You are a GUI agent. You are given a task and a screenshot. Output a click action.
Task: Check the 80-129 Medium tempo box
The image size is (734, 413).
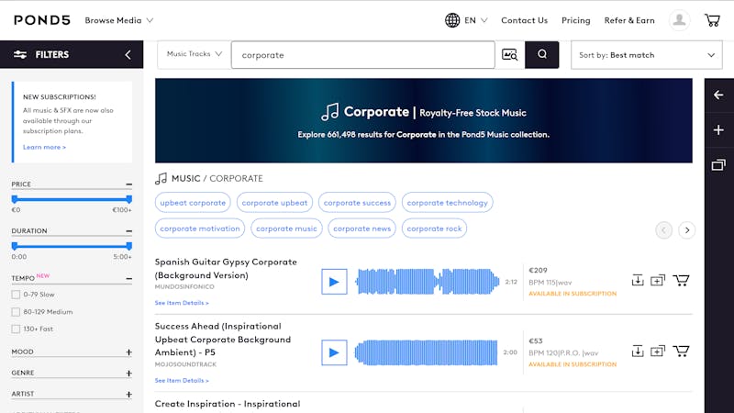(x=16, y=312)
